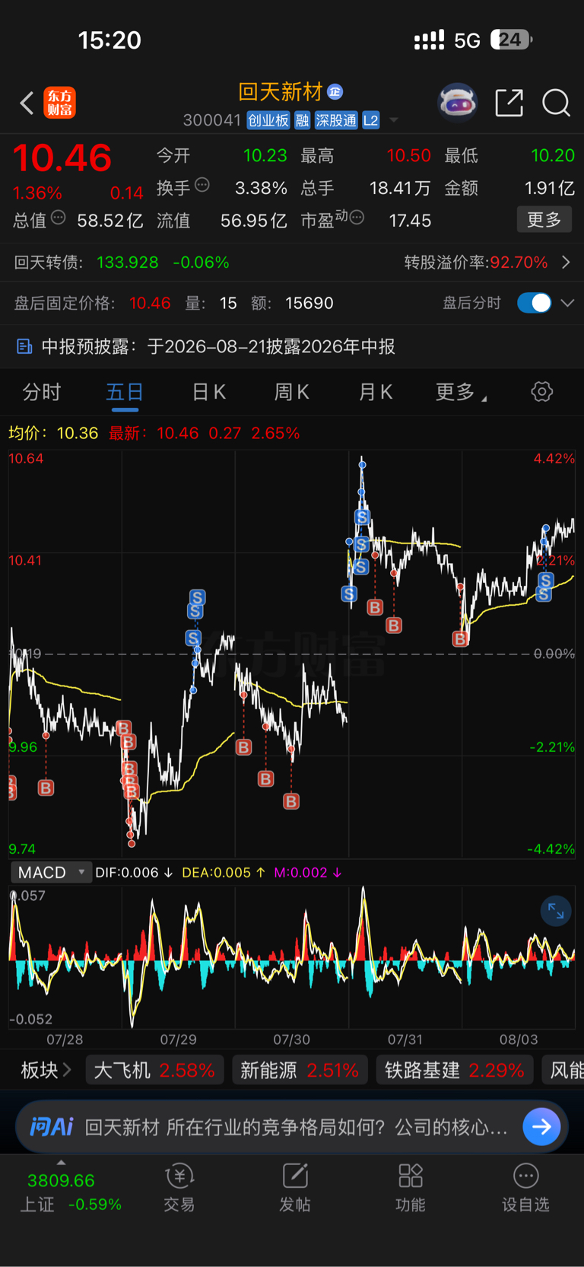This screenshot has width=584, height=1267.
Task: Tap the 总值 info icon
Action: 59,218
